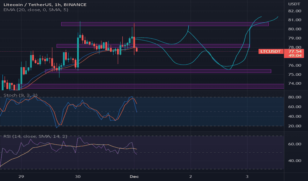
Task: Click the Stoch 80.00 overbought axis value
Action: pyautogui.click(x=295, y=97)
